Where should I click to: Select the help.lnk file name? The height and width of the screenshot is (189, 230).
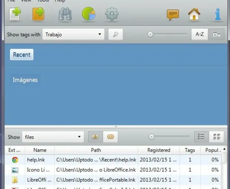[36, 160]
